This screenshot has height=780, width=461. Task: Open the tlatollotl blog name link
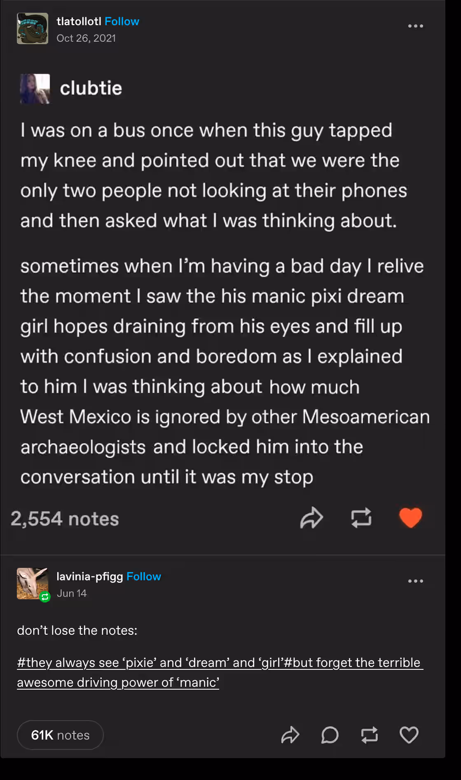[x=79, y=21]
